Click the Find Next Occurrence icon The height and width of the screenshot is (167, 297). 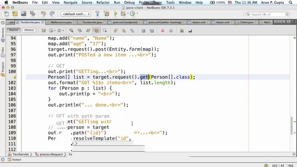(88, 31)
